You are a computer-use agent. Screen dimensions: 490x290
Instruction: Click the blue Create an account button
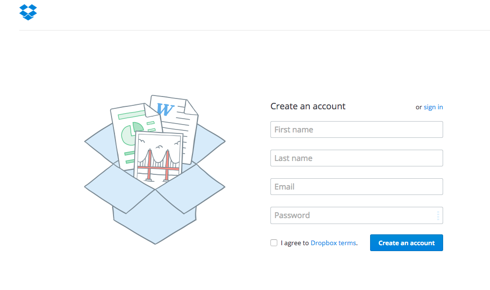(406, 243)
